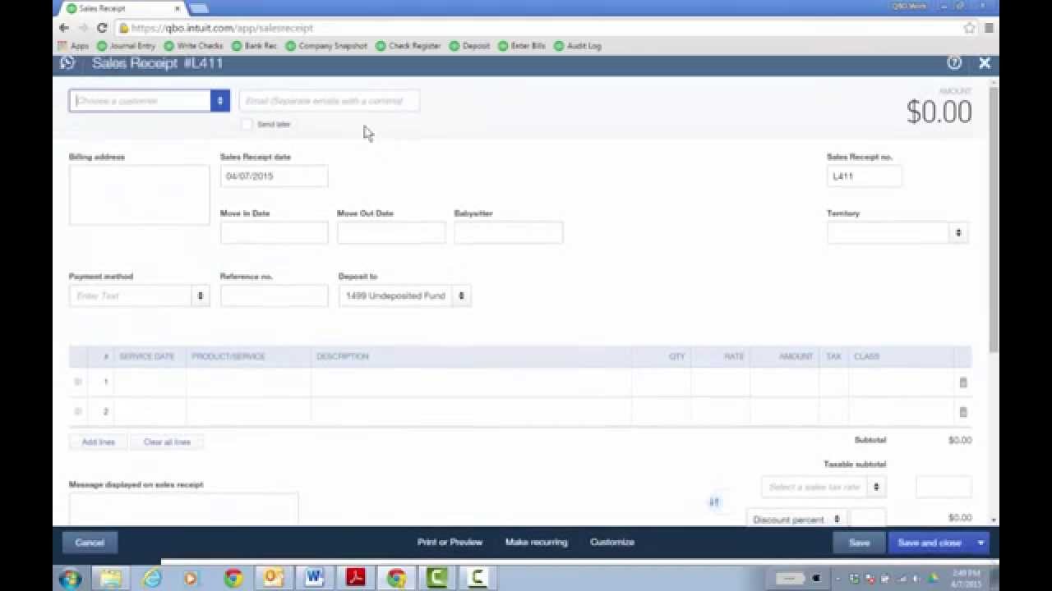
Task: Click line 1 Product/Service cell
Action: (x=248, y=383)
